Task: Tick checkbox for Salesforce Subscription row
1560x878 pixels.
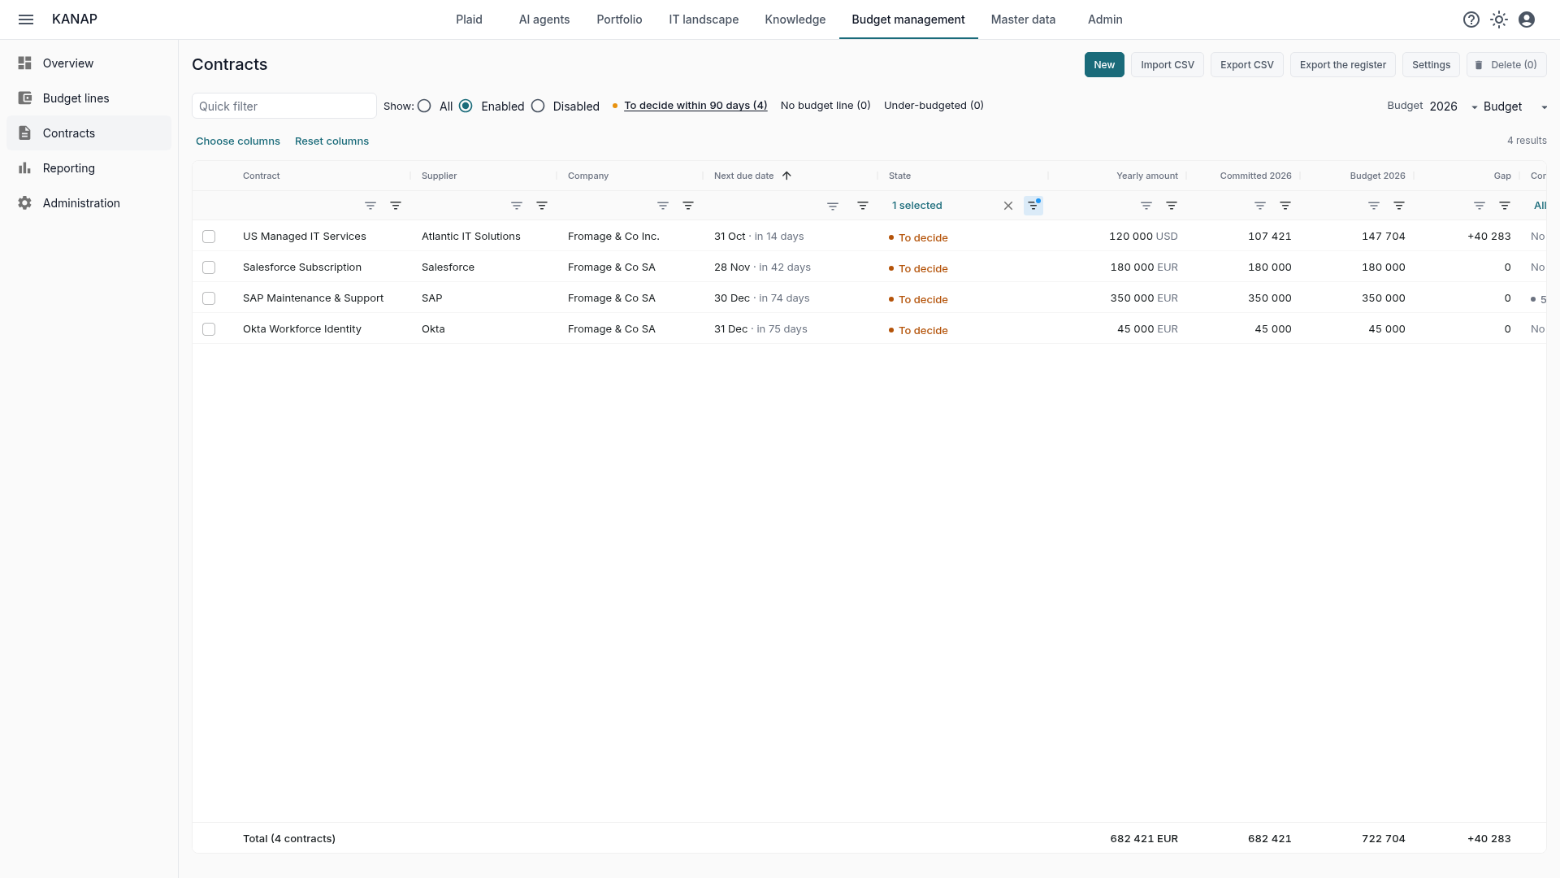Action: (x=209, y=267)
